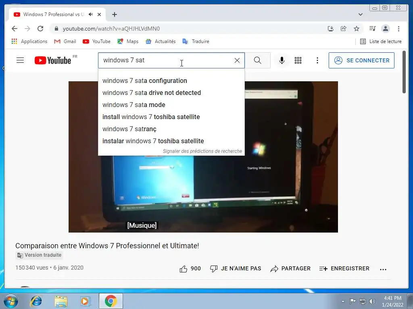Screen dimensions: 413x309
Task: Open Windows Explorer from taskbar
Action: tap(61, 301)
